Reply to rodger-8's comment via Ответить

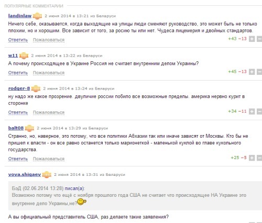pyautogui.click(x=18, y=112)
